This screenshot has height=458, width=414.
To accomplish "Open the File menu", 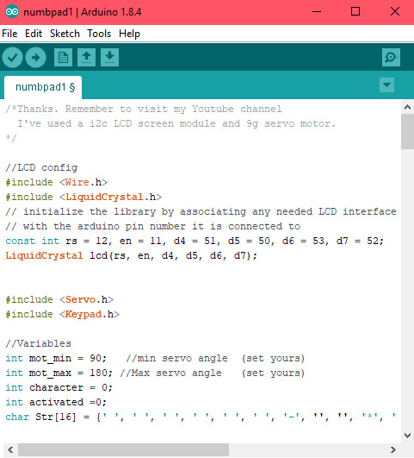I will click(9, 34).
